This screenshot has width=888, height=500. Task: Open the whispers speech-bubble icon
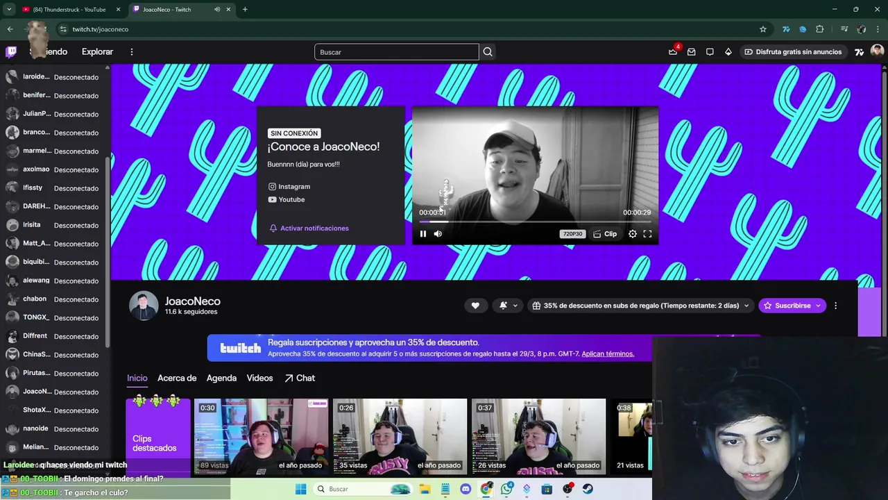[710, 52]
